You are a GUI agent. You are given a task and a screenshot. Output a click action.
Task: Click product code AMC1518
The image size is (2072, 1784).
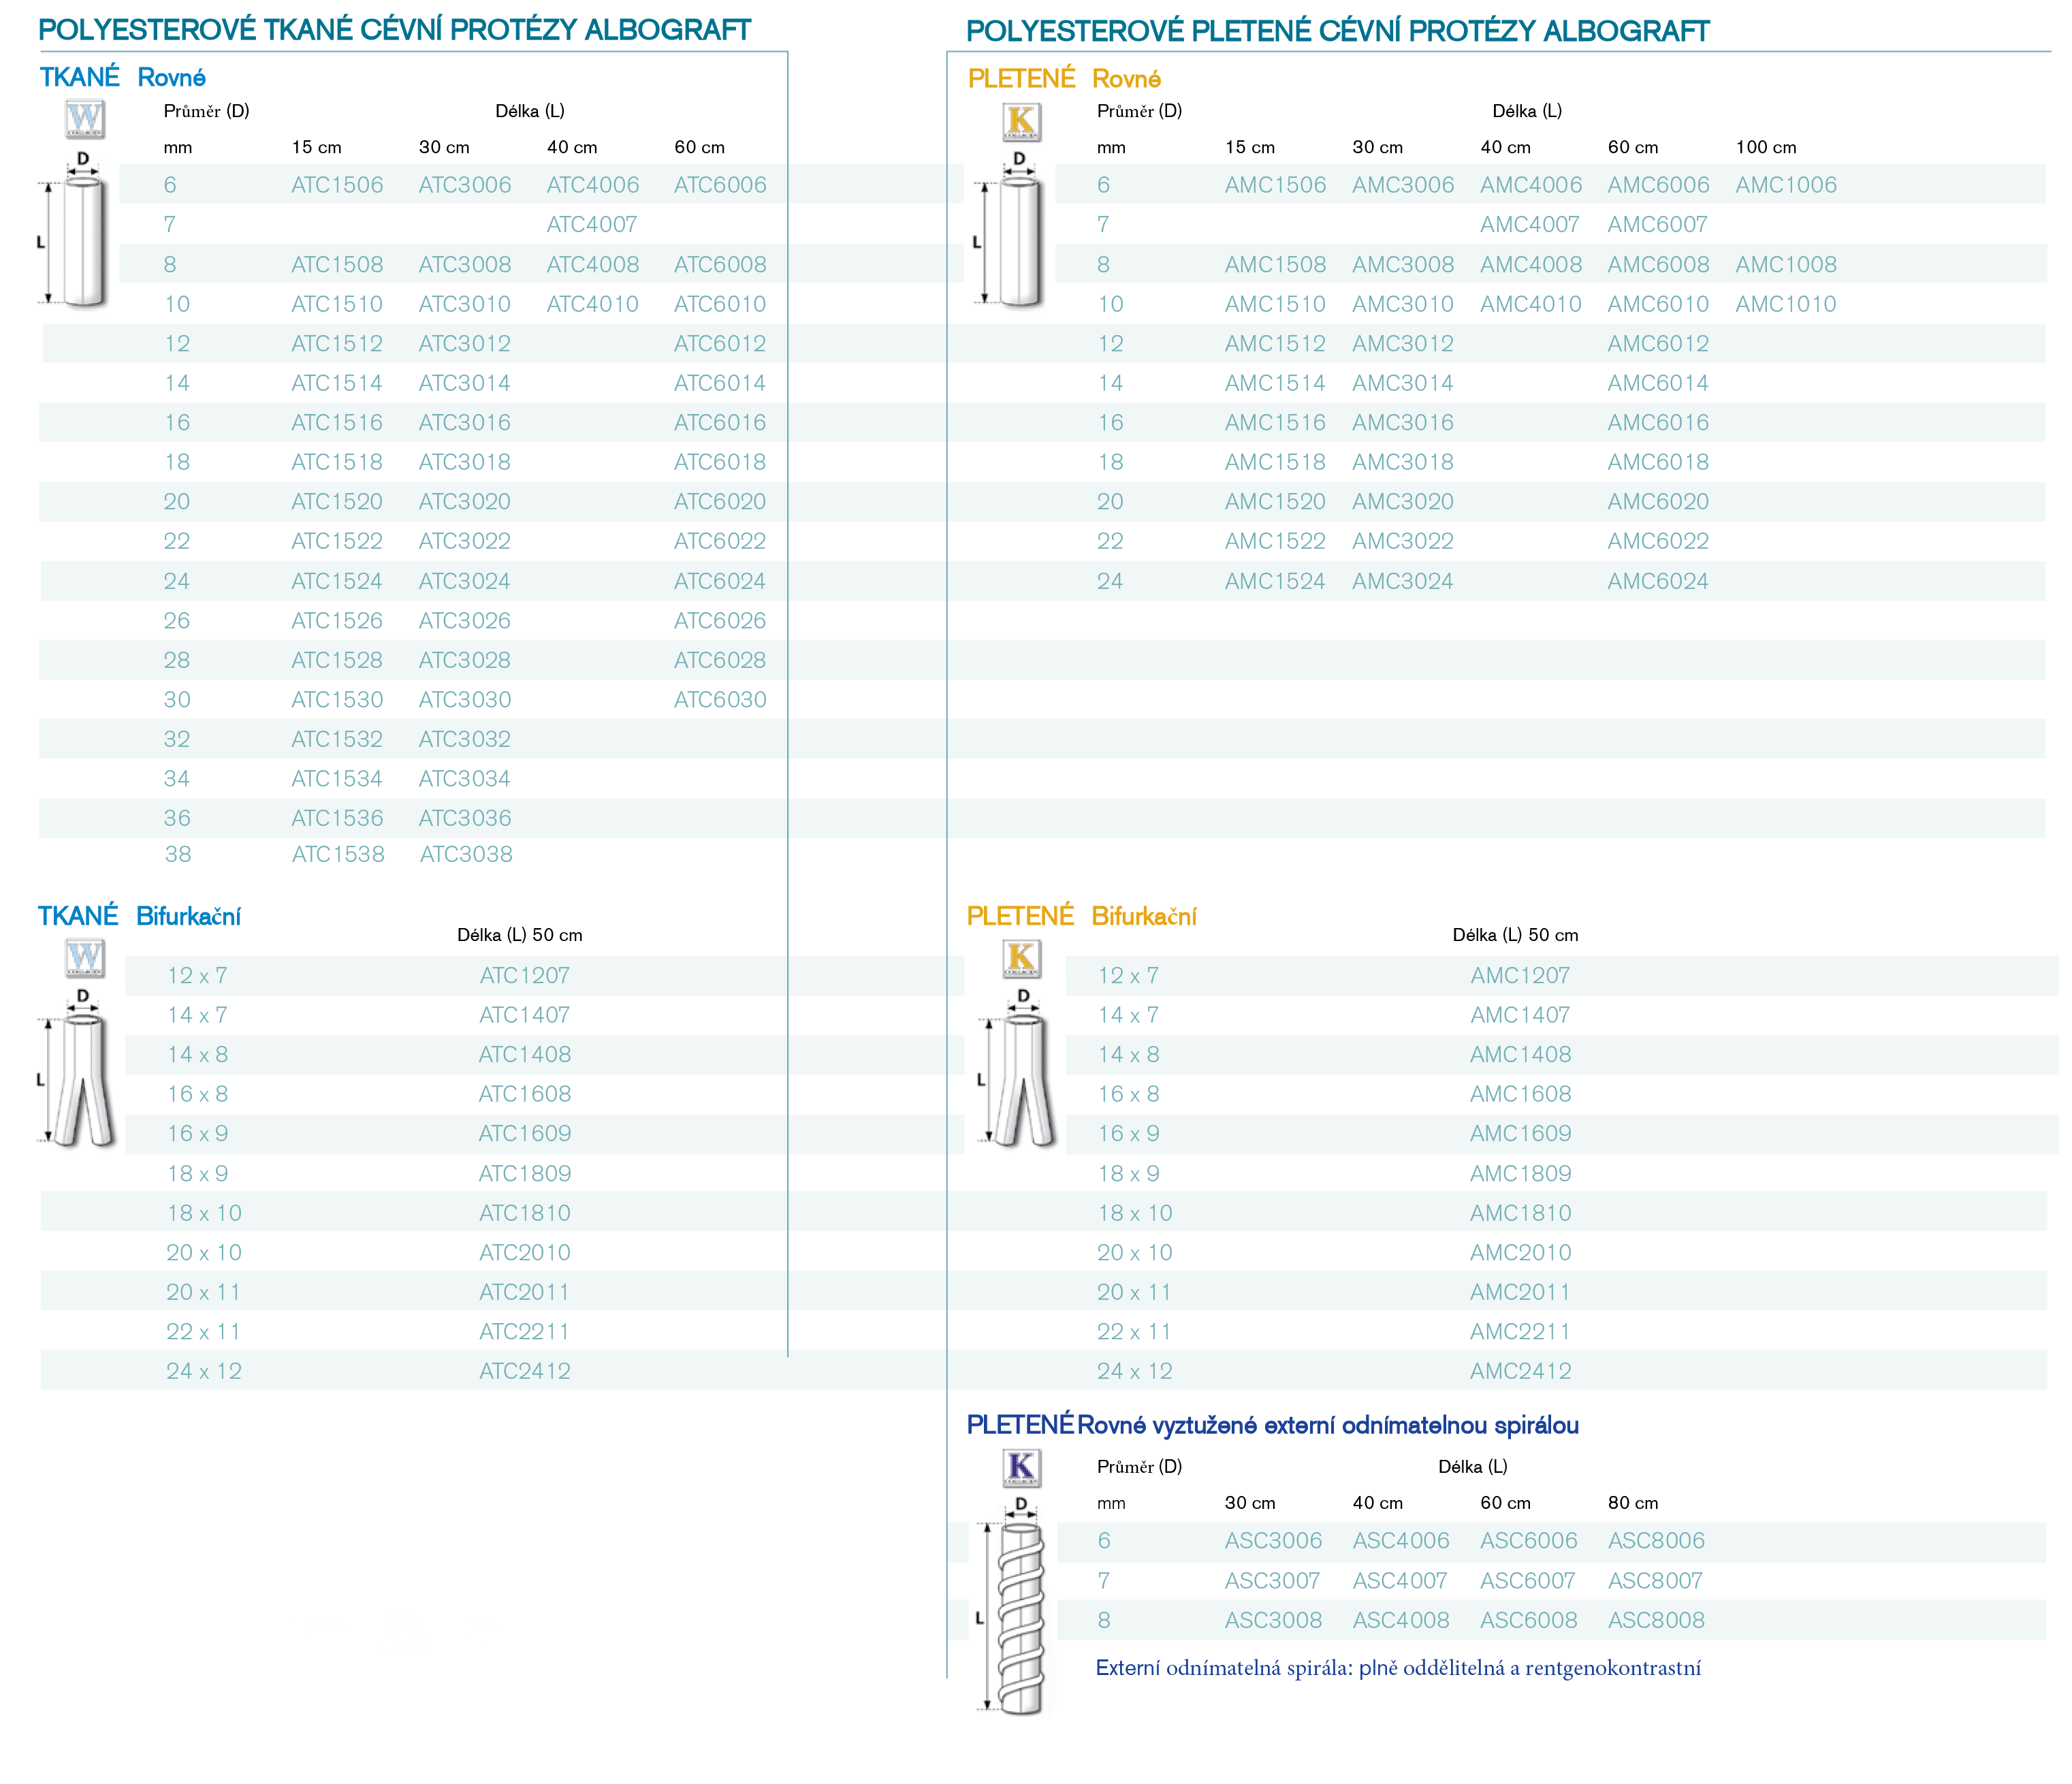coord(1275,462)
